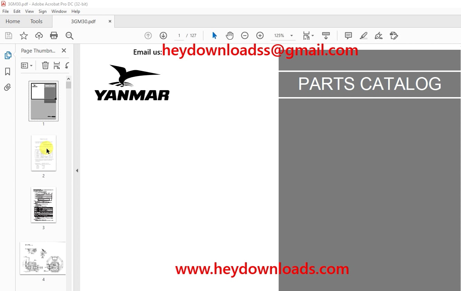Click the scrolling mode icon
461x291 pixels.
click(326, 36)
